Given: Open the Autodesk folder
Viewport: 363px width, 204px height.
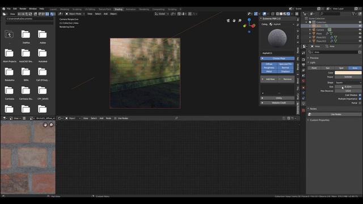Looking at the screenshot, I should tap(43, 56).
